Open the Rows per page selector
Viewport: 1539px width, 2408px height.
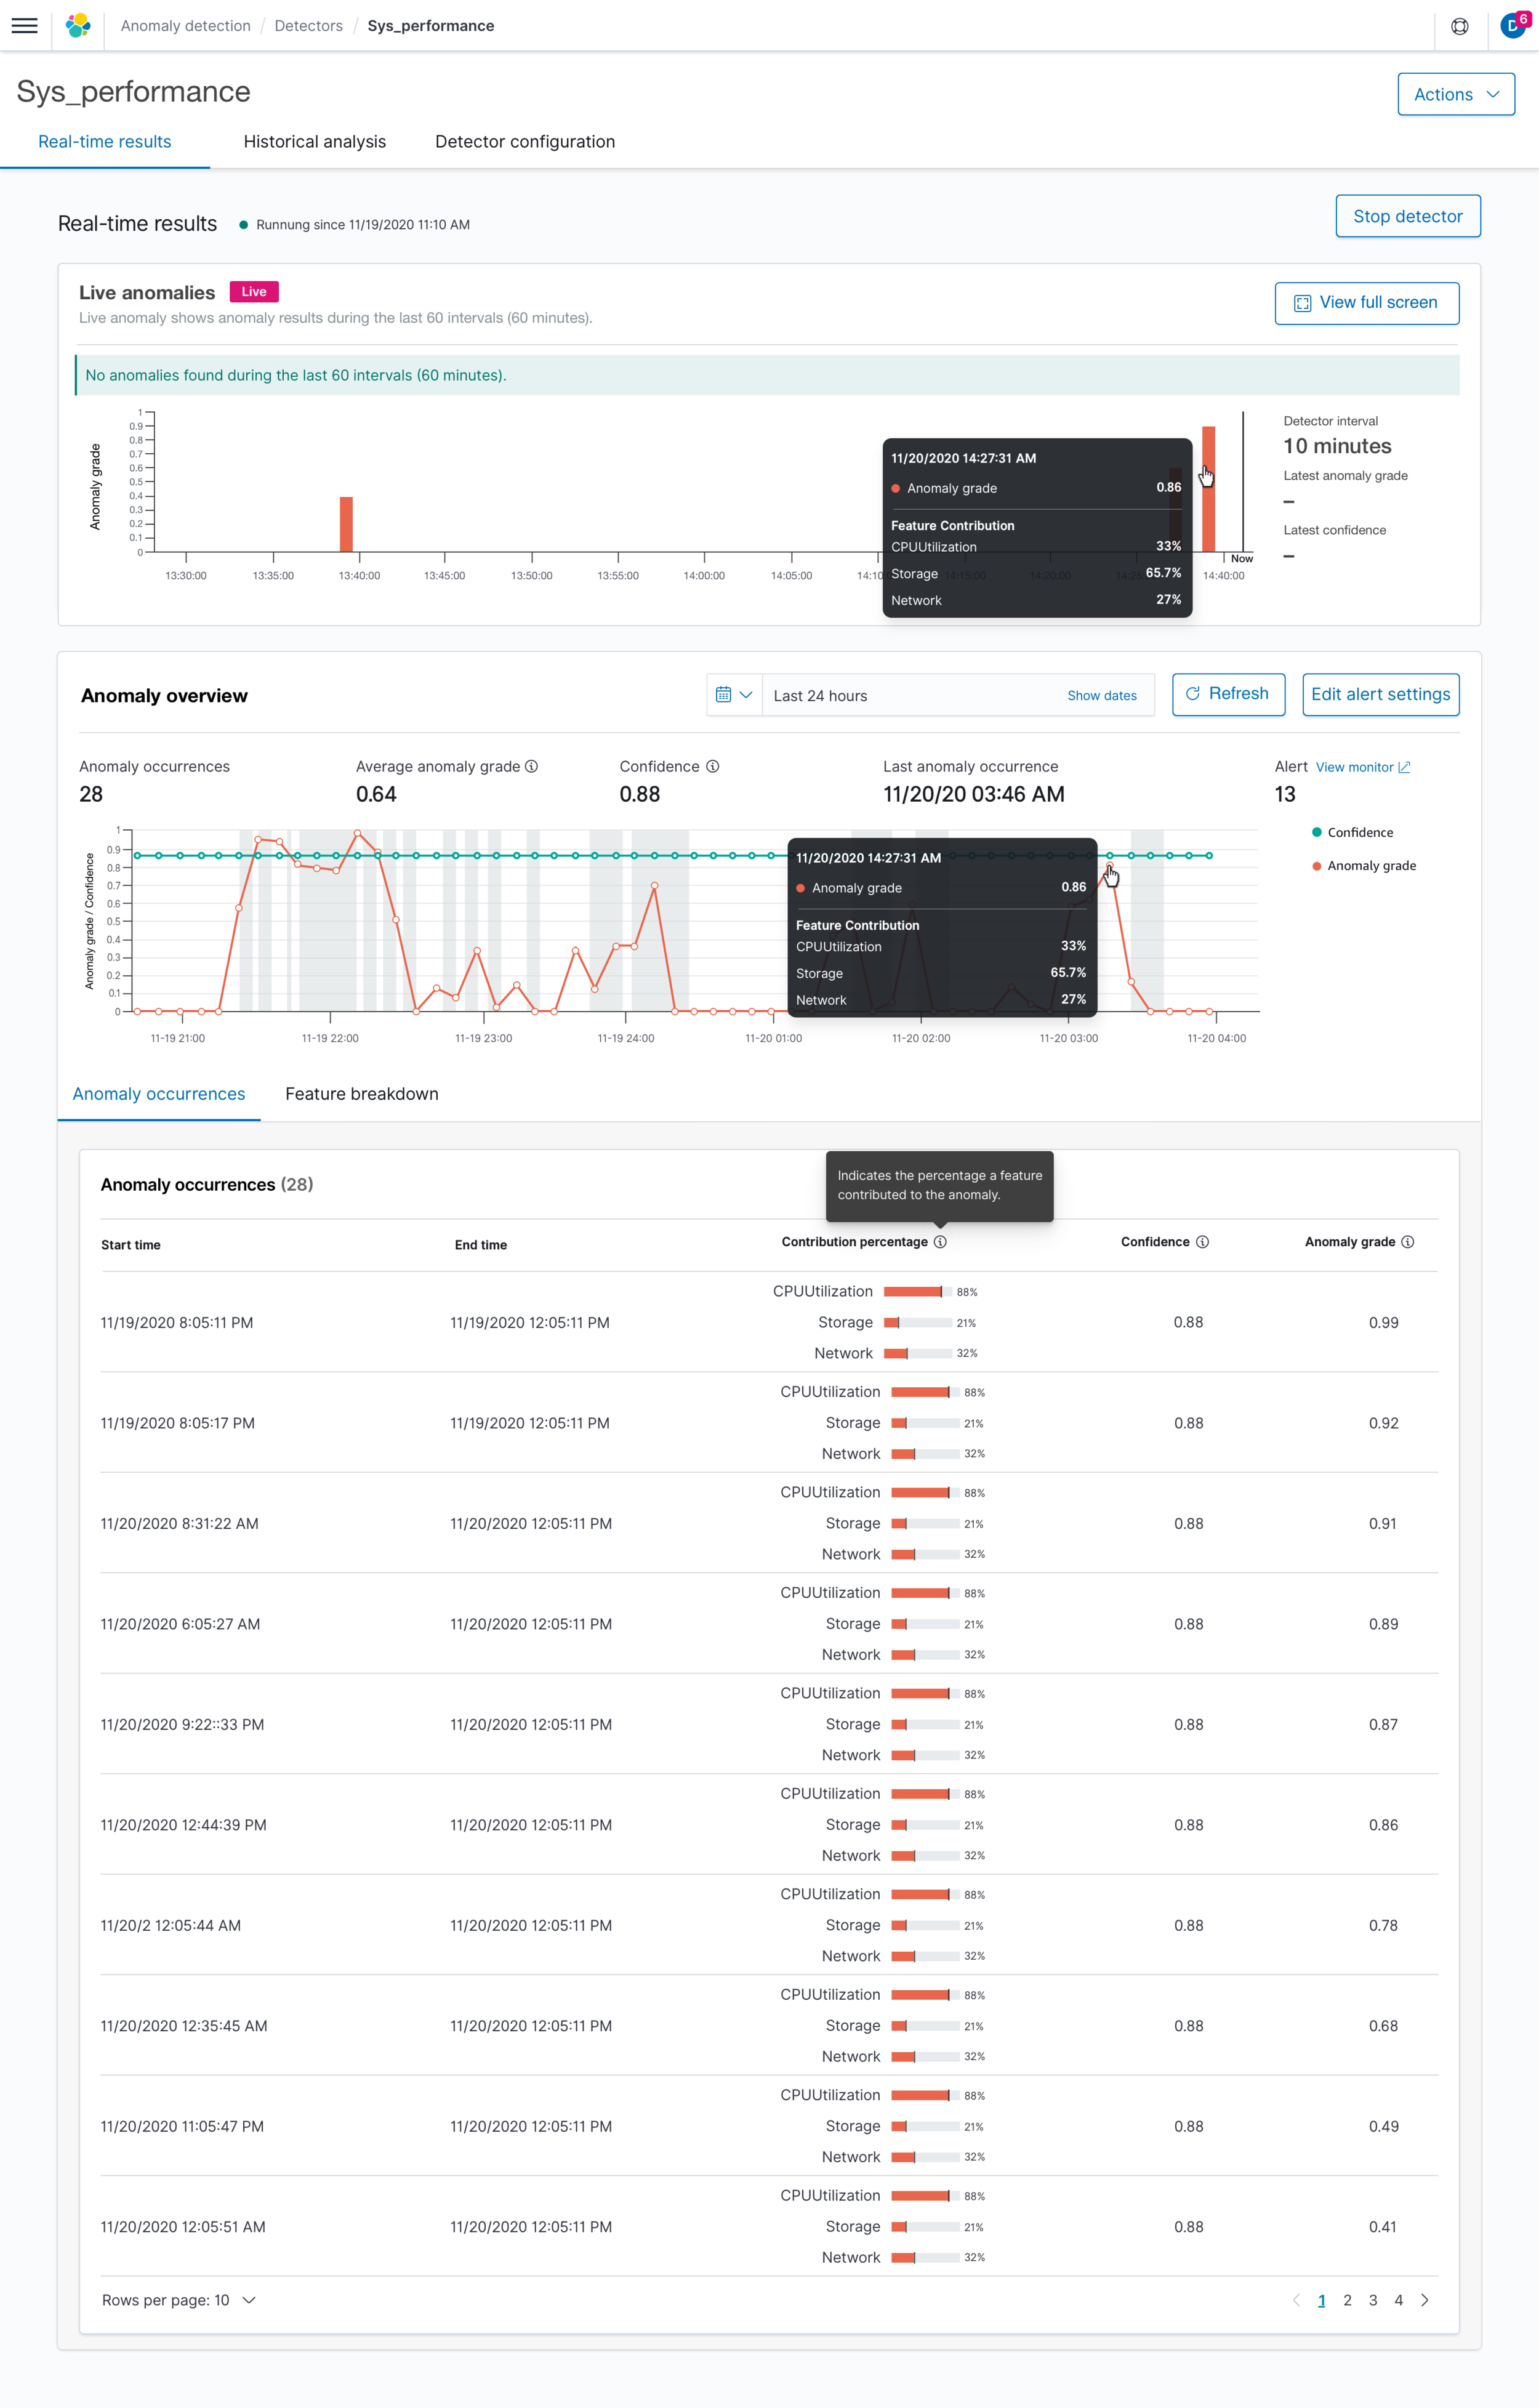[x=179, y=2299]
